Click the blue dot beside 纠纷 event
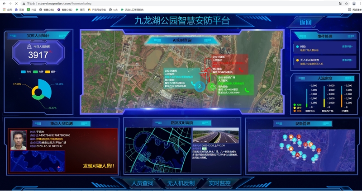Viewport: 362px width, 191px height. [x=297, y=47]
